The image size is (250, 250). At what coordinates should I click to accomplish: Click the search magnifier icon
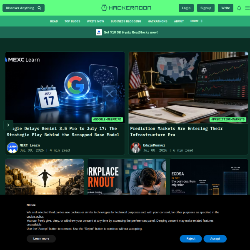(40, 8)
